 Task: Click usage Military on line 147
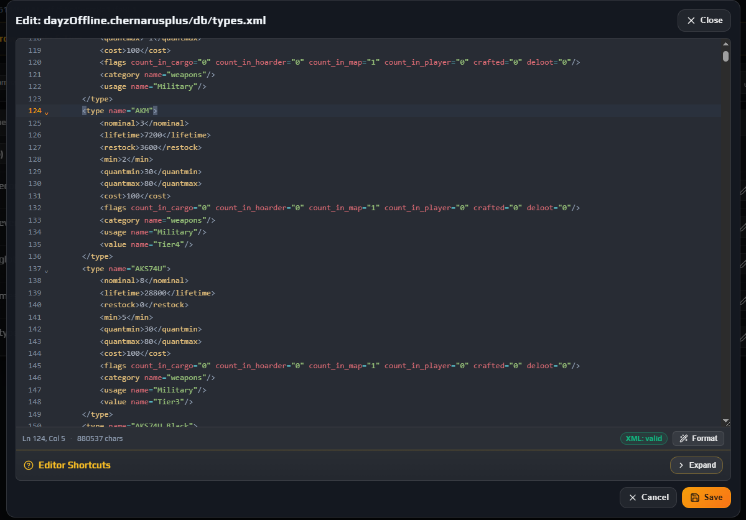point(153,389)
